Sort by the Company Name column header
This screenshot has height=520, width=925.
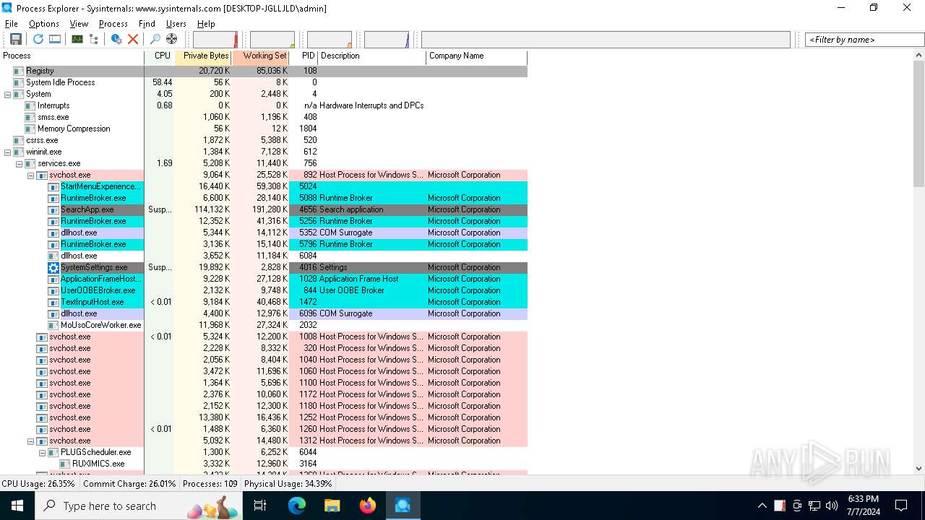(477, 56)
